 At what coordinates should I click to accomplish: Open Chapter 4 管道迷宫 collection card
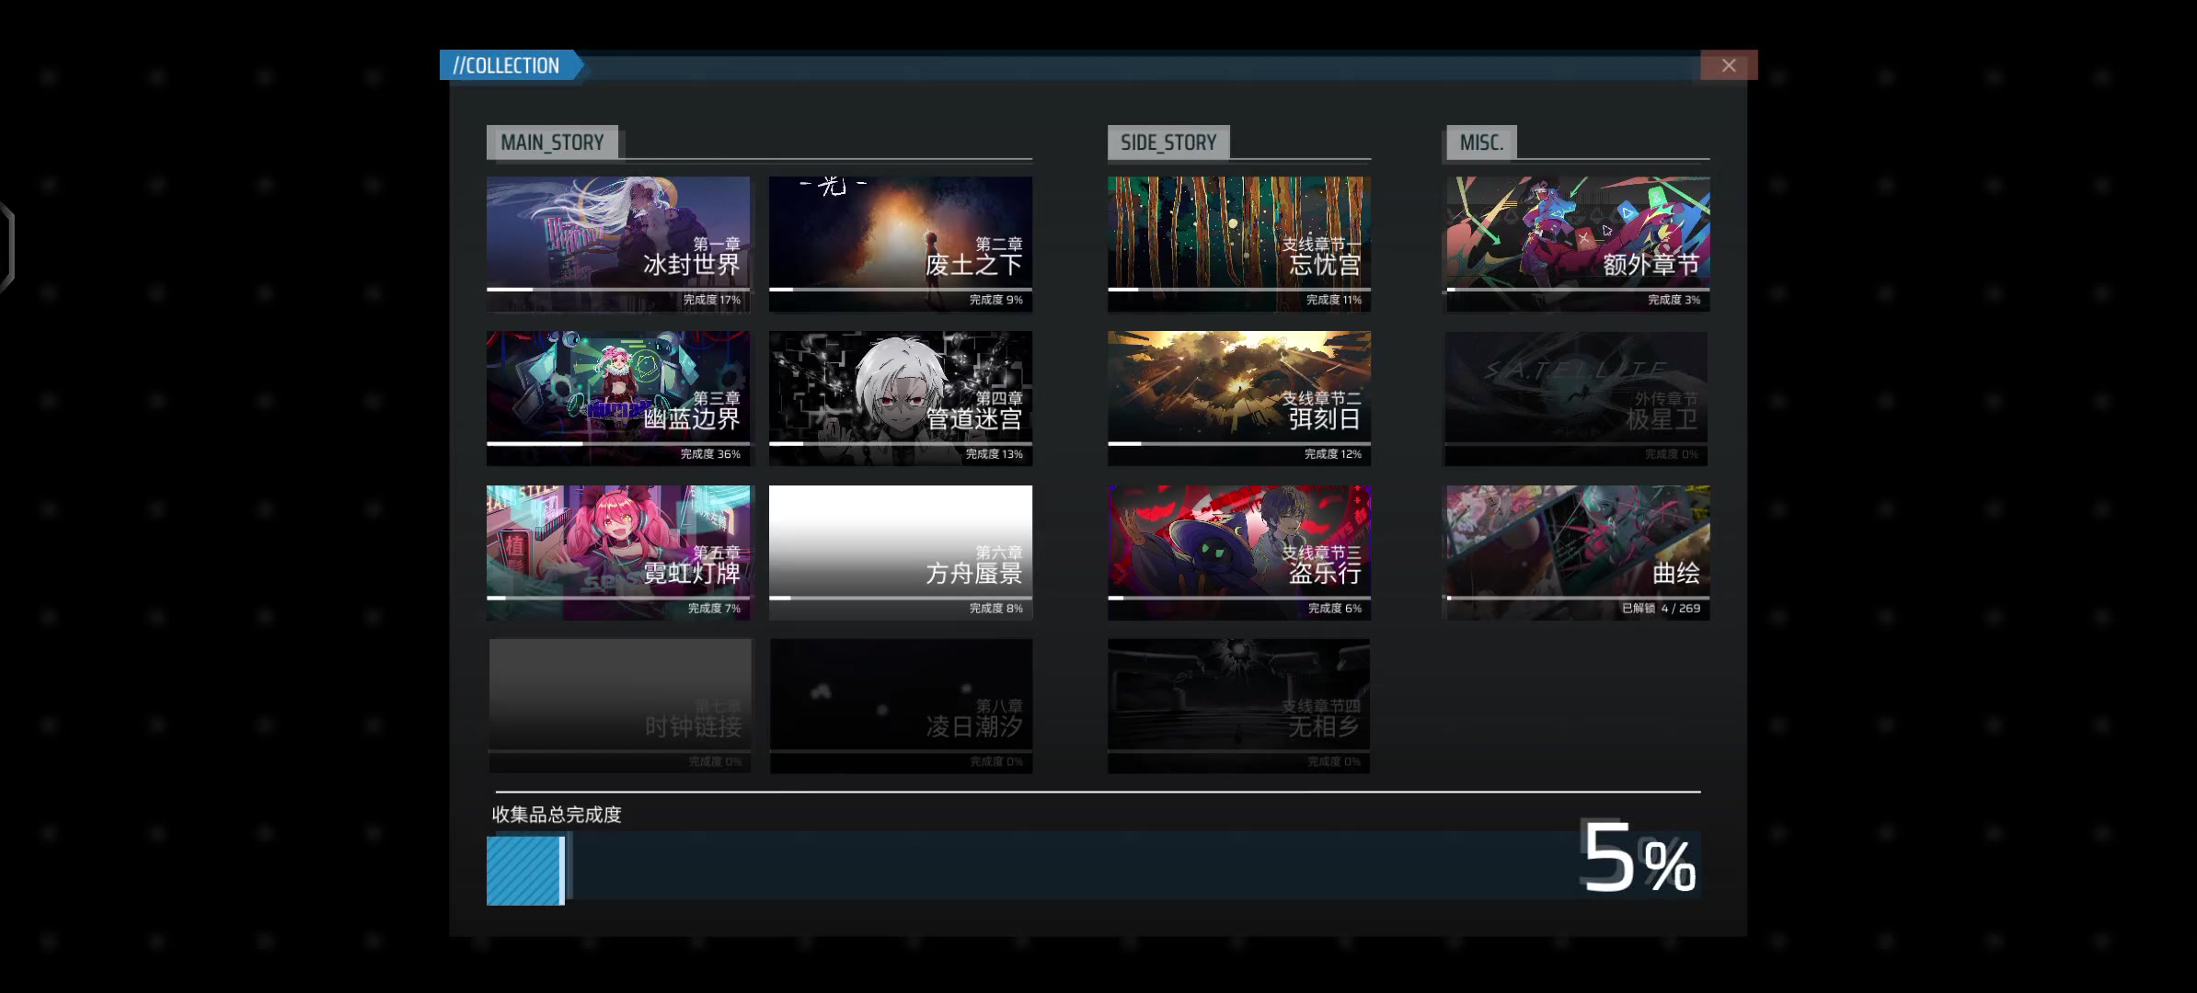[x=901, y=398]
